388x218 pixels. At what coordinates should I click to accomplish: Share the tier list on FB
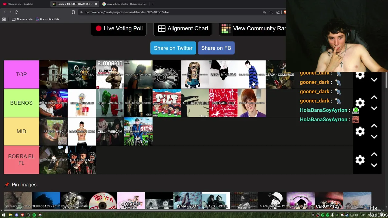216,48
